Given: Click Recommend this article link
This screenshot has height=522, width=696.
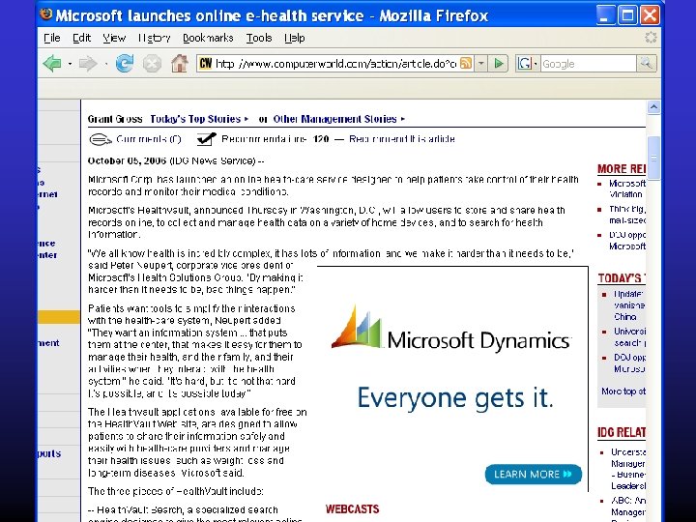Looking at the screenshot, I should pos(402,139).
